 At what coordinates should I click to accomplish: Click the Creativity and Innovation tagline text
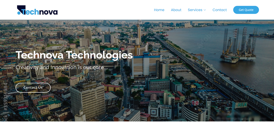click(62, 67)
